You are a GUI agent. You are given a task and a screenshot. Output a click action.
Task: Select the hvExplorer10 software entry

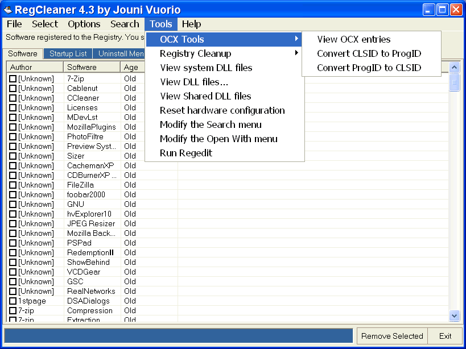tap(89, 214)
